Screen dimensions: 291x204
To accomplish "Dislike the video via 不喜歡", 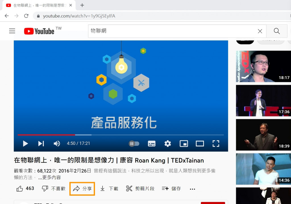I will point(53,189).
